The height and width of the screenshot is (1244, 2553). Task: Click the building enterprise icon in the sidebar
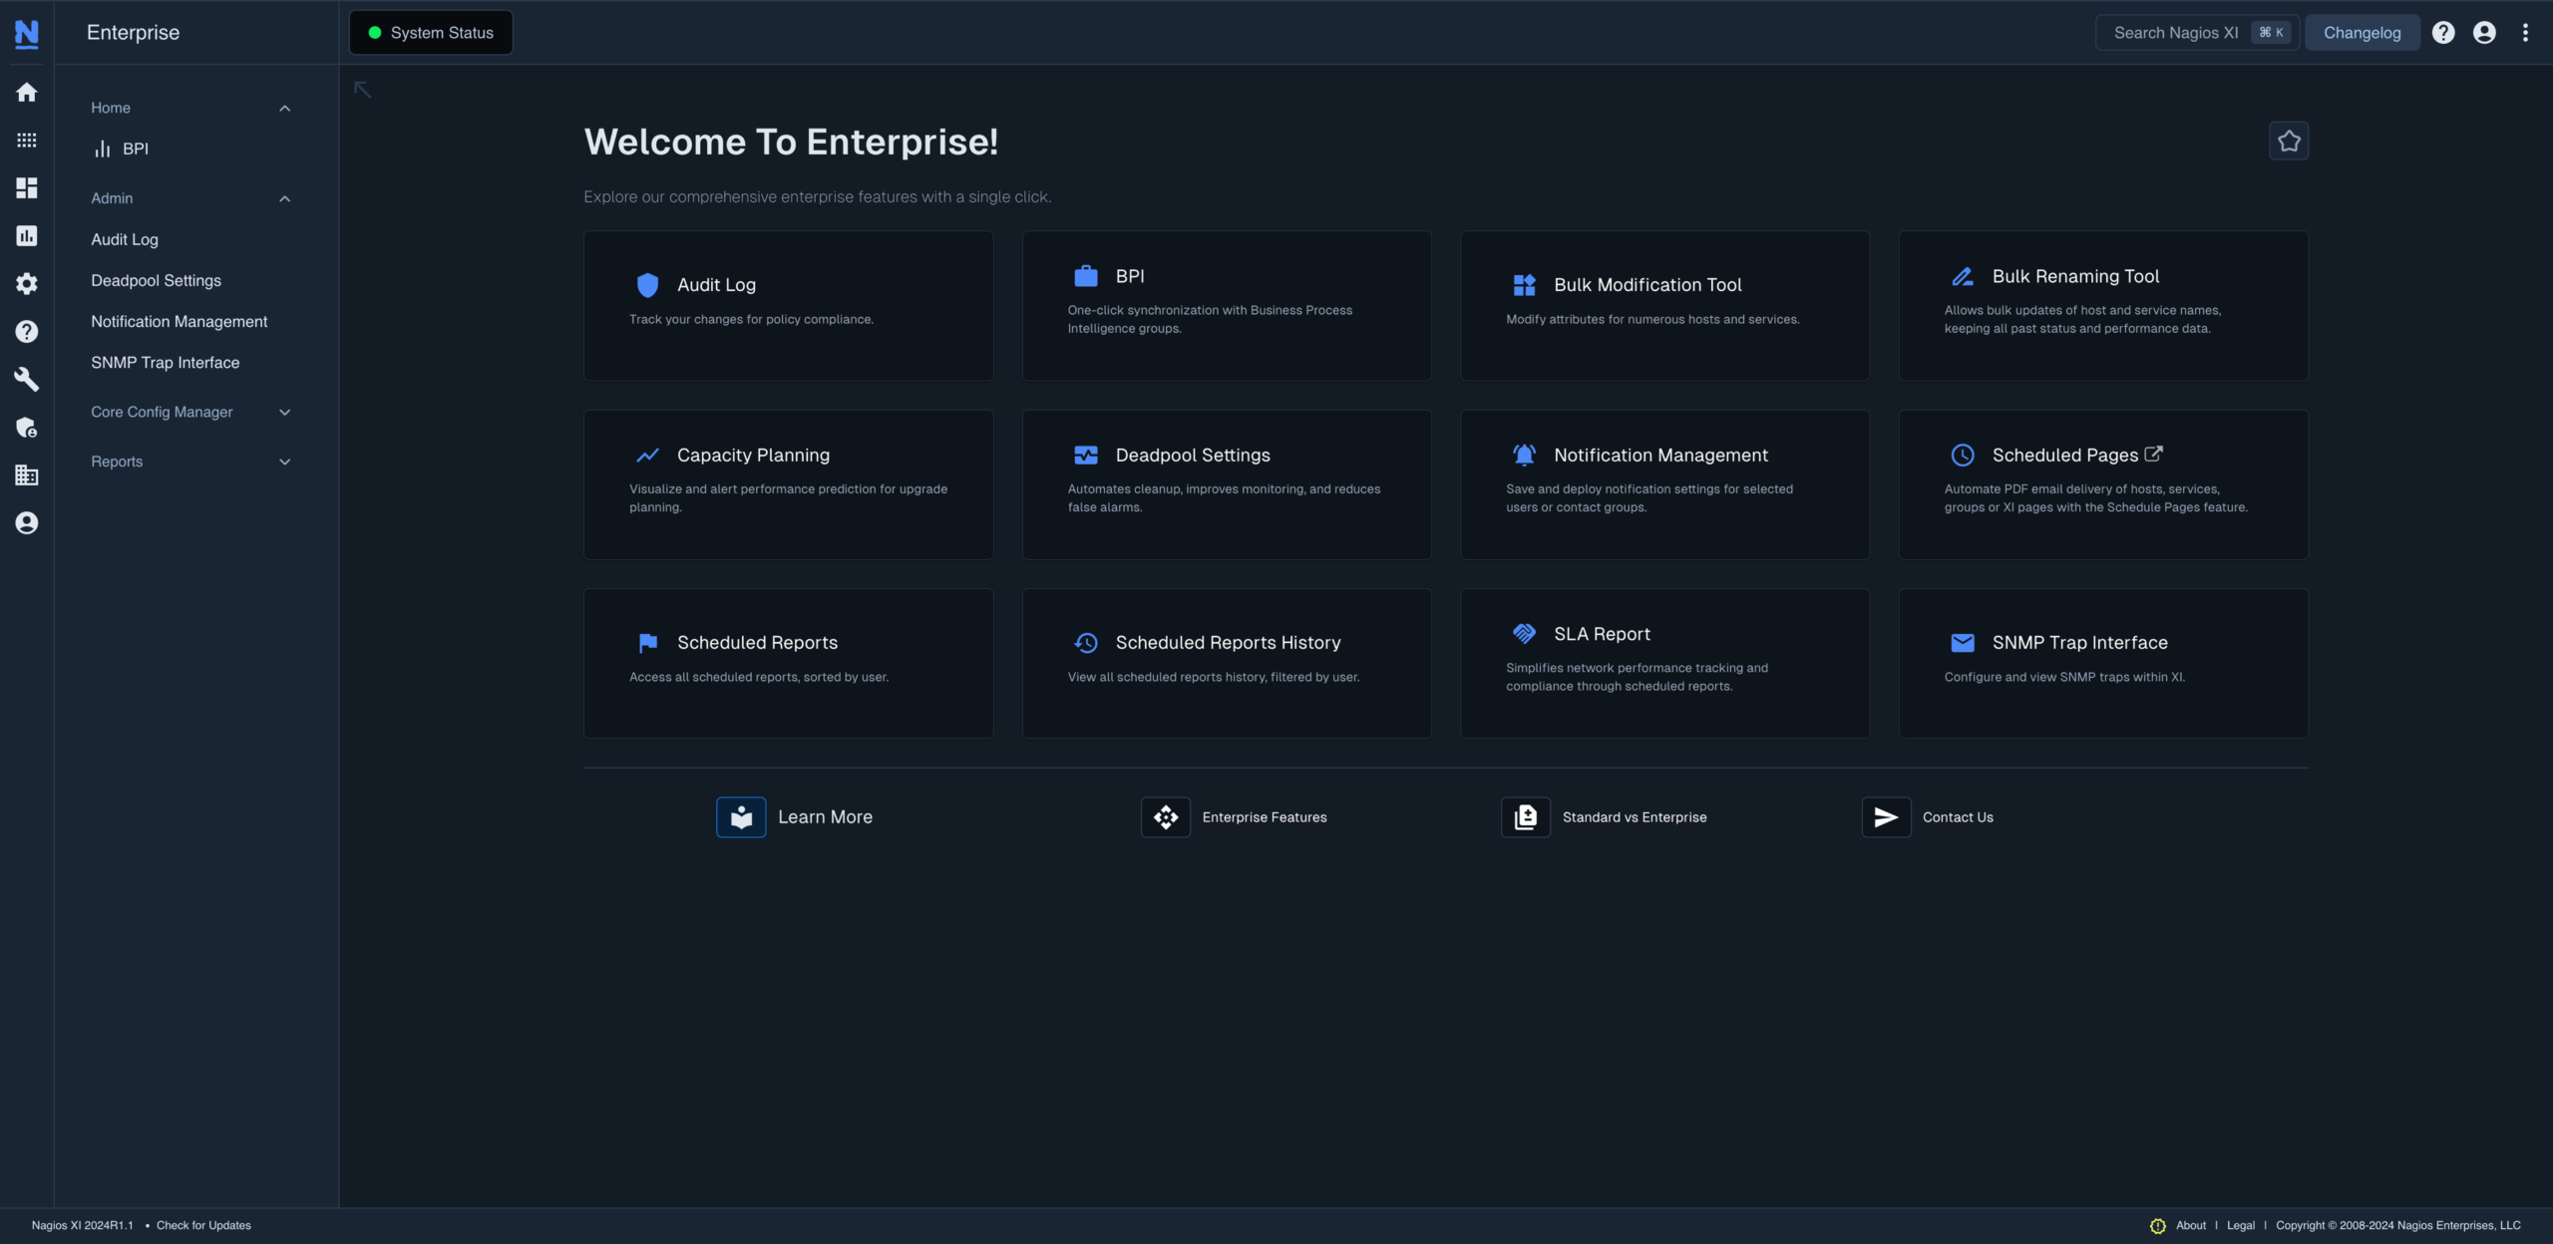coord(27,475)
